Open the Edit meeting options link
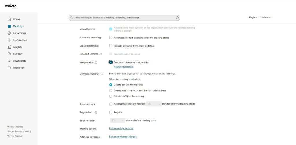296x145 pixels. coord(121,129)
